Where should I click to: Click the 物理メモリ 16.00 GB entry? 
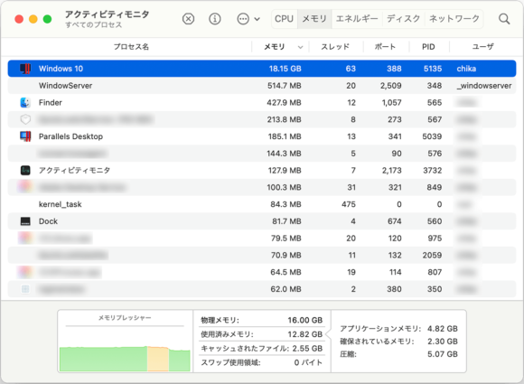point(262,320)
